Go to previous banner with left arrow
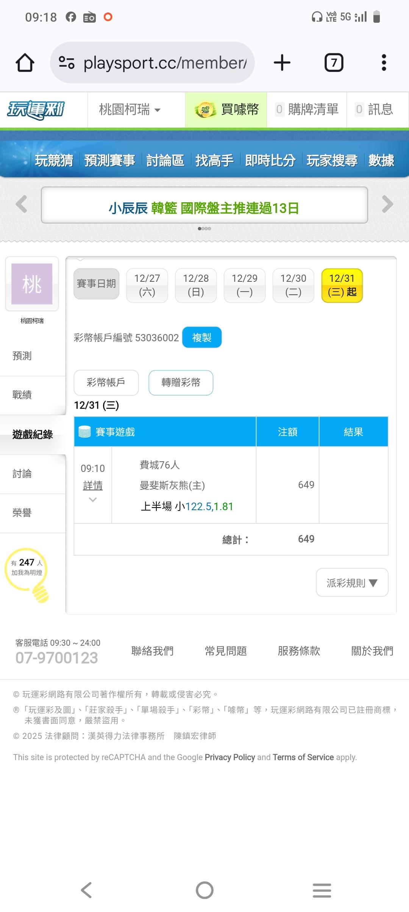 coord(22,204)
